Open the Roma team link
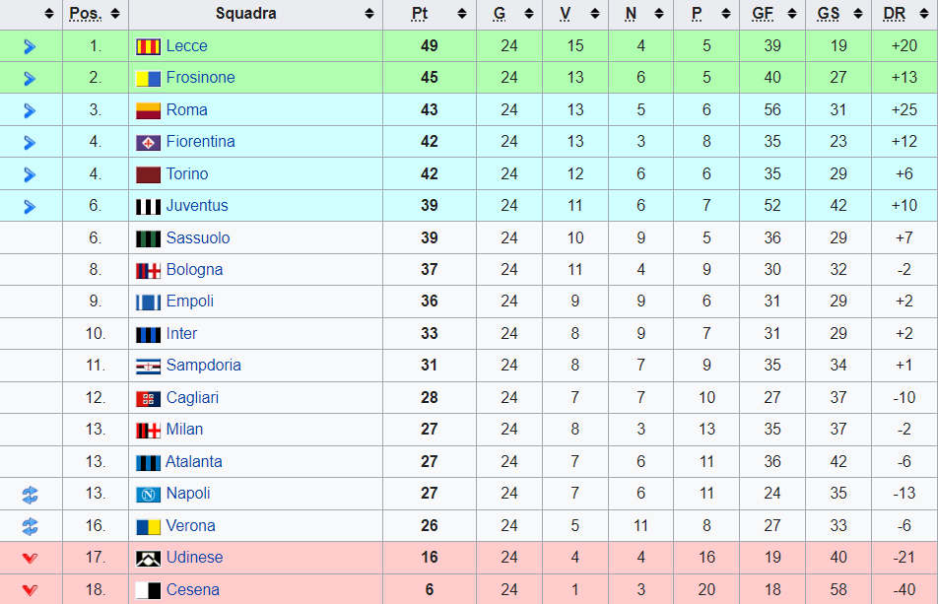This screenshot has height=604, width=938. pos(186,110)
